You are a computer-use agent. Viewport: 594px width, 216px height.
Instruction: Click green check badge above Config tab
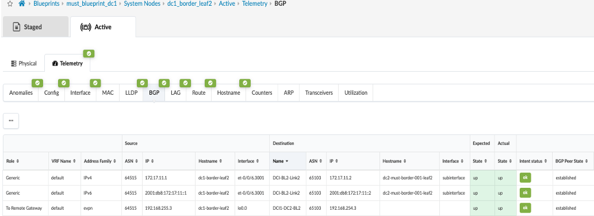tap(63, 83)
